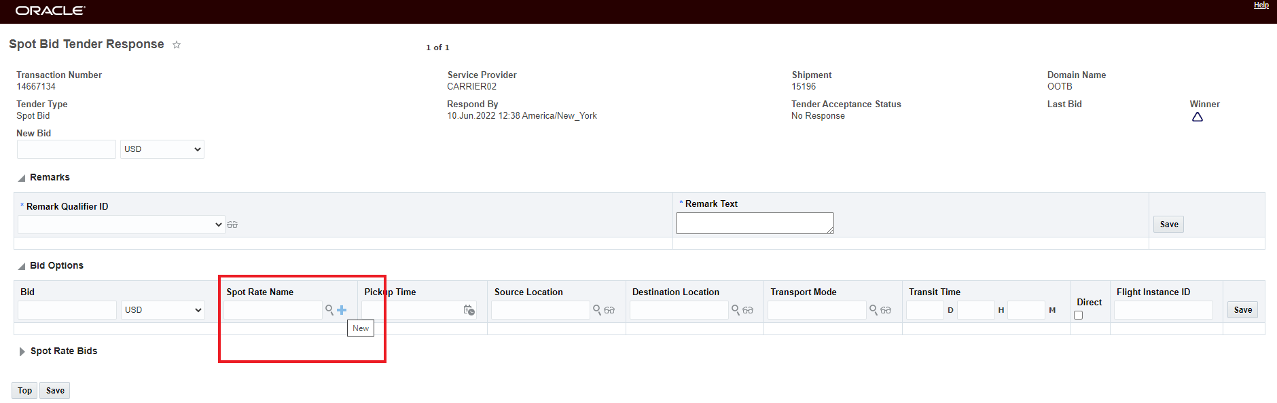Focus the Transit Time hours field
Image resolution: width=1277 pixels, height=403 pixels.
pyautogui.click(x=976, y=310)
